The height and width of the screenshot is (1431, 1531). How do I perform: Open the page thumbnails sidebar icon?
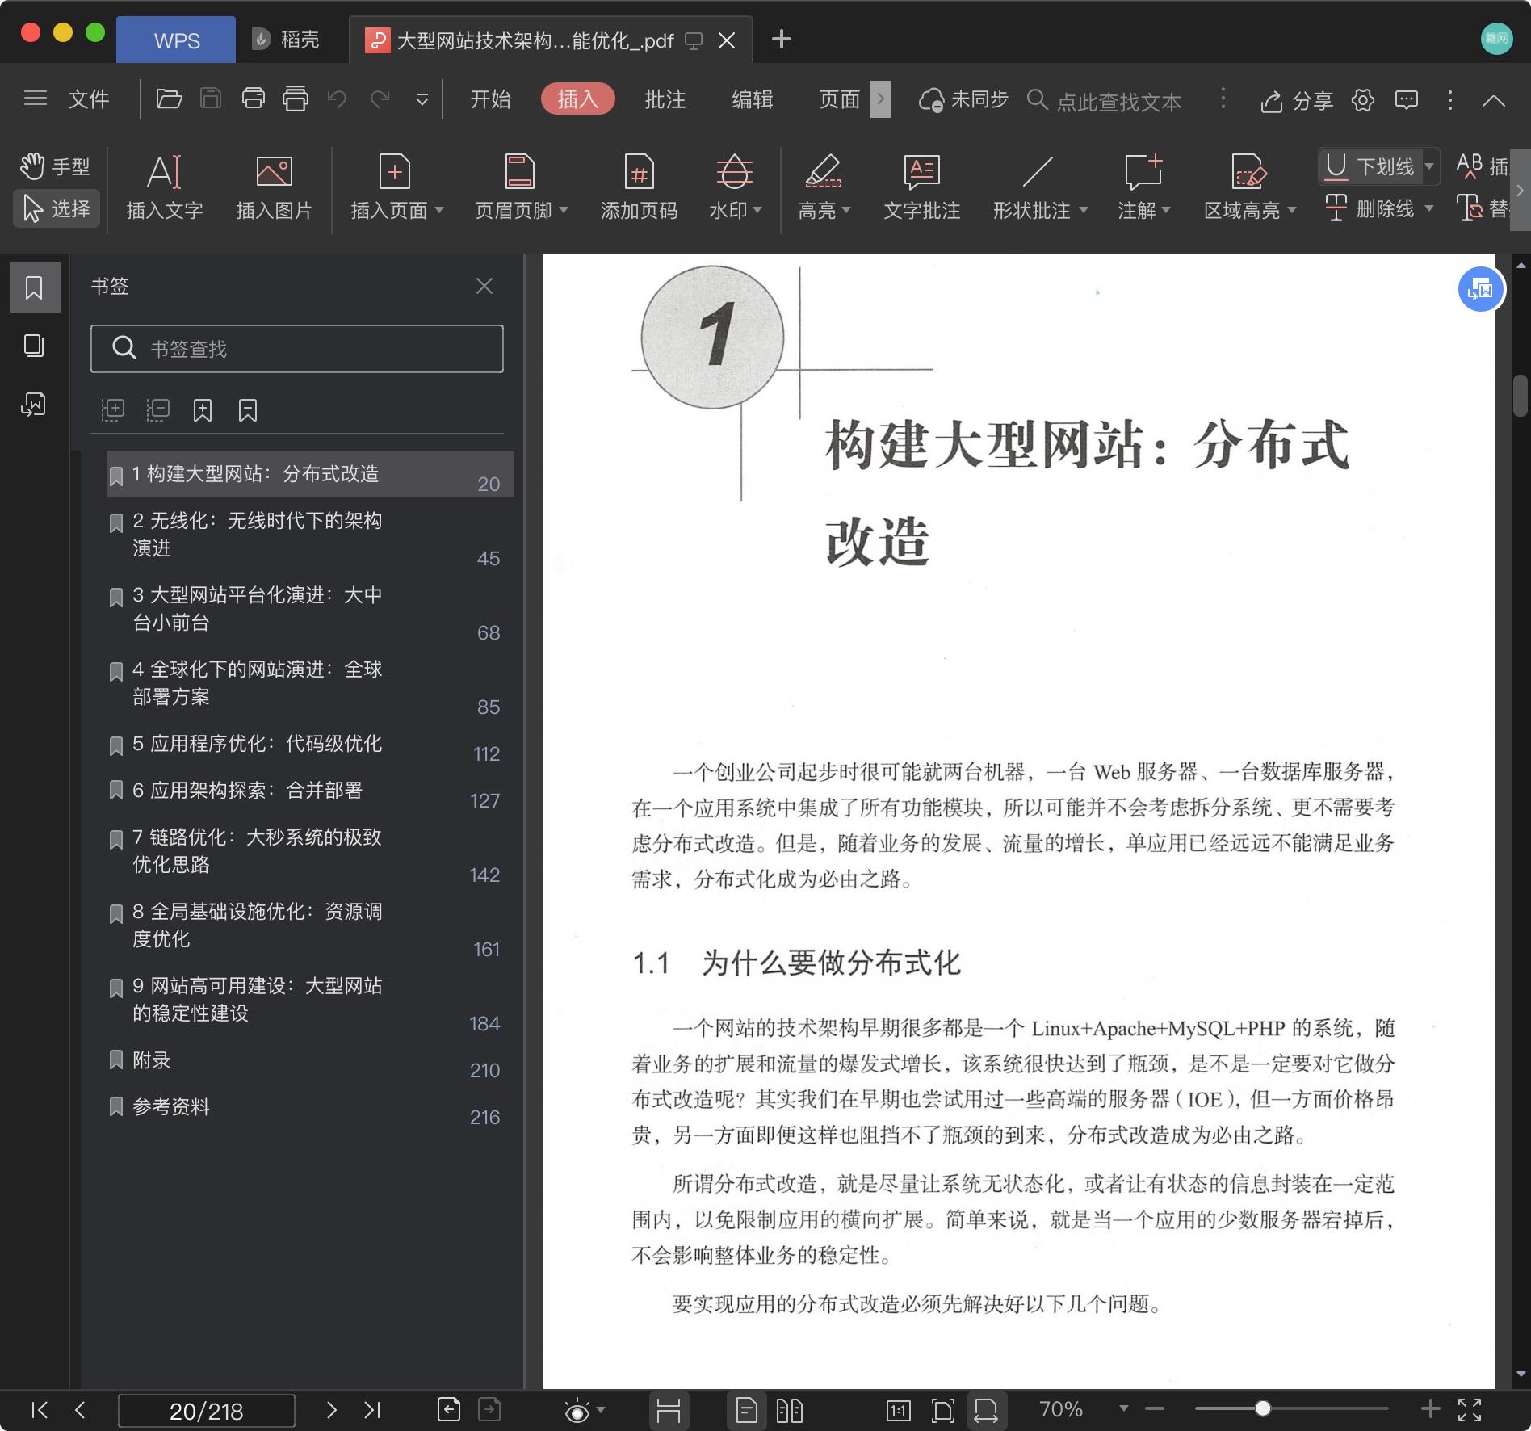pyautogui.click(x=34, y=346)
